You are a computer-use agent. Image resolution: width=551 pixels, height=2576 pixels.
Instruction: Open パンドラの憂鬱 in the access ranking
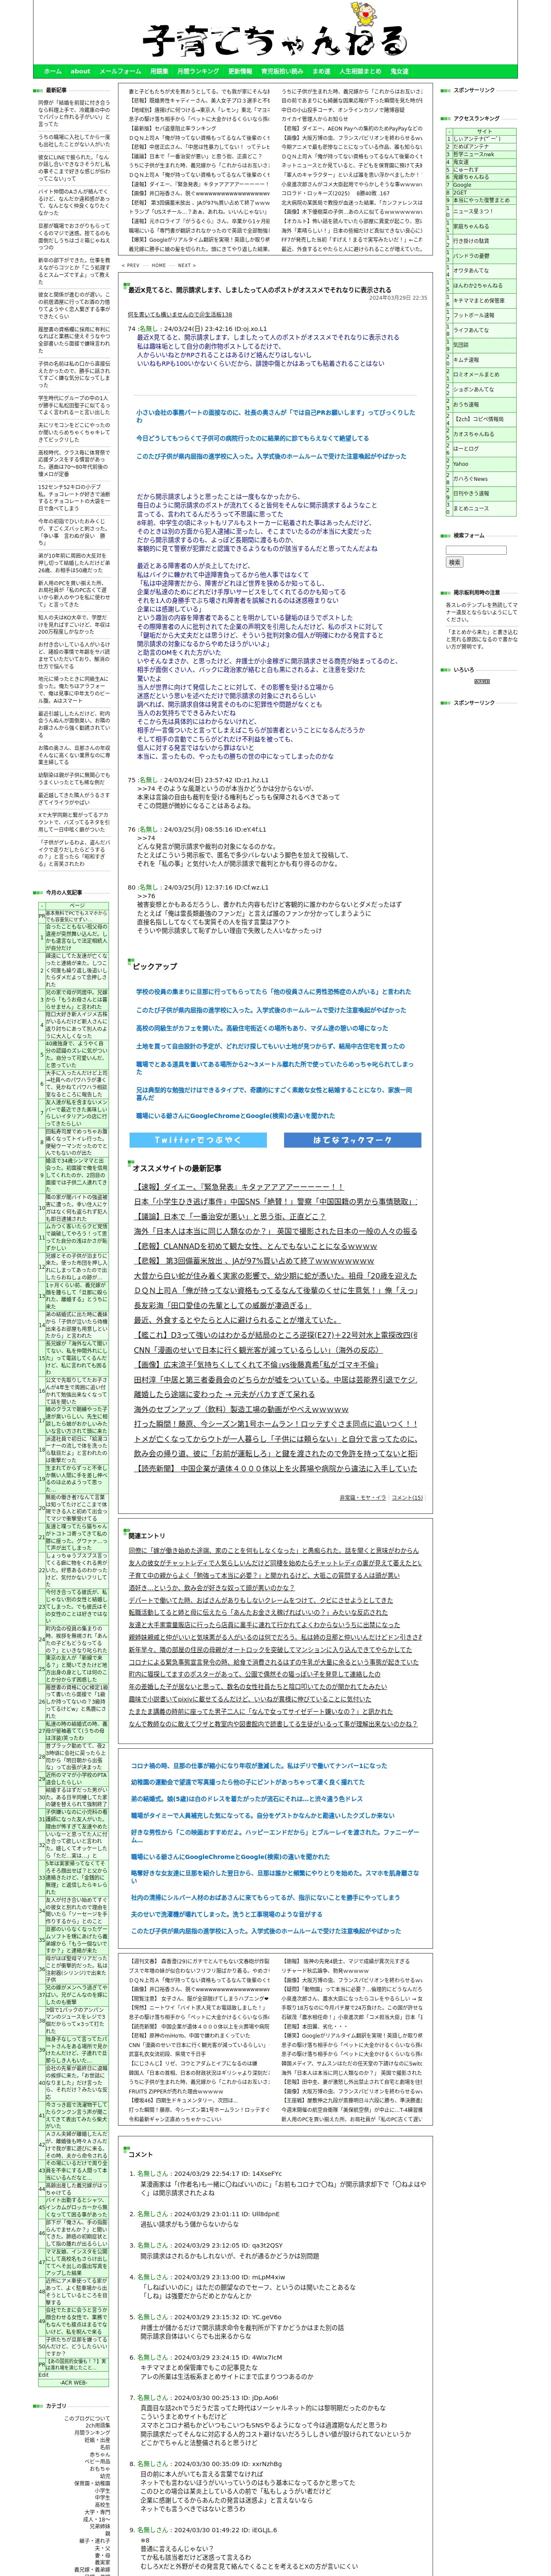pos(471,256)
